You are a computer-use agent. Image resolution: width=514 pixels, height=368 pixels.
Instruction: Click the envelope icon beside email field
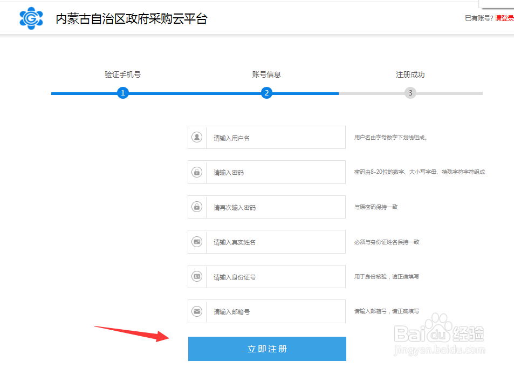pyautogui.click(x=197, y=311)
